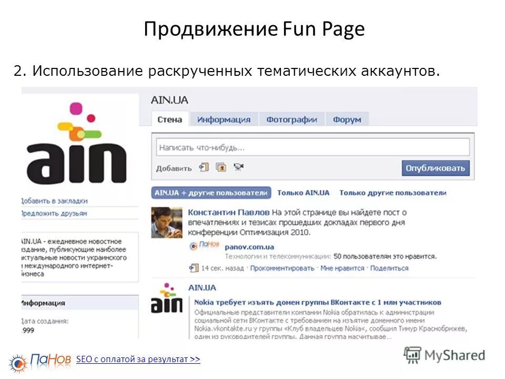
Task: Click the photo attachment icon next to Добавить
Action: tap(220, 167)
